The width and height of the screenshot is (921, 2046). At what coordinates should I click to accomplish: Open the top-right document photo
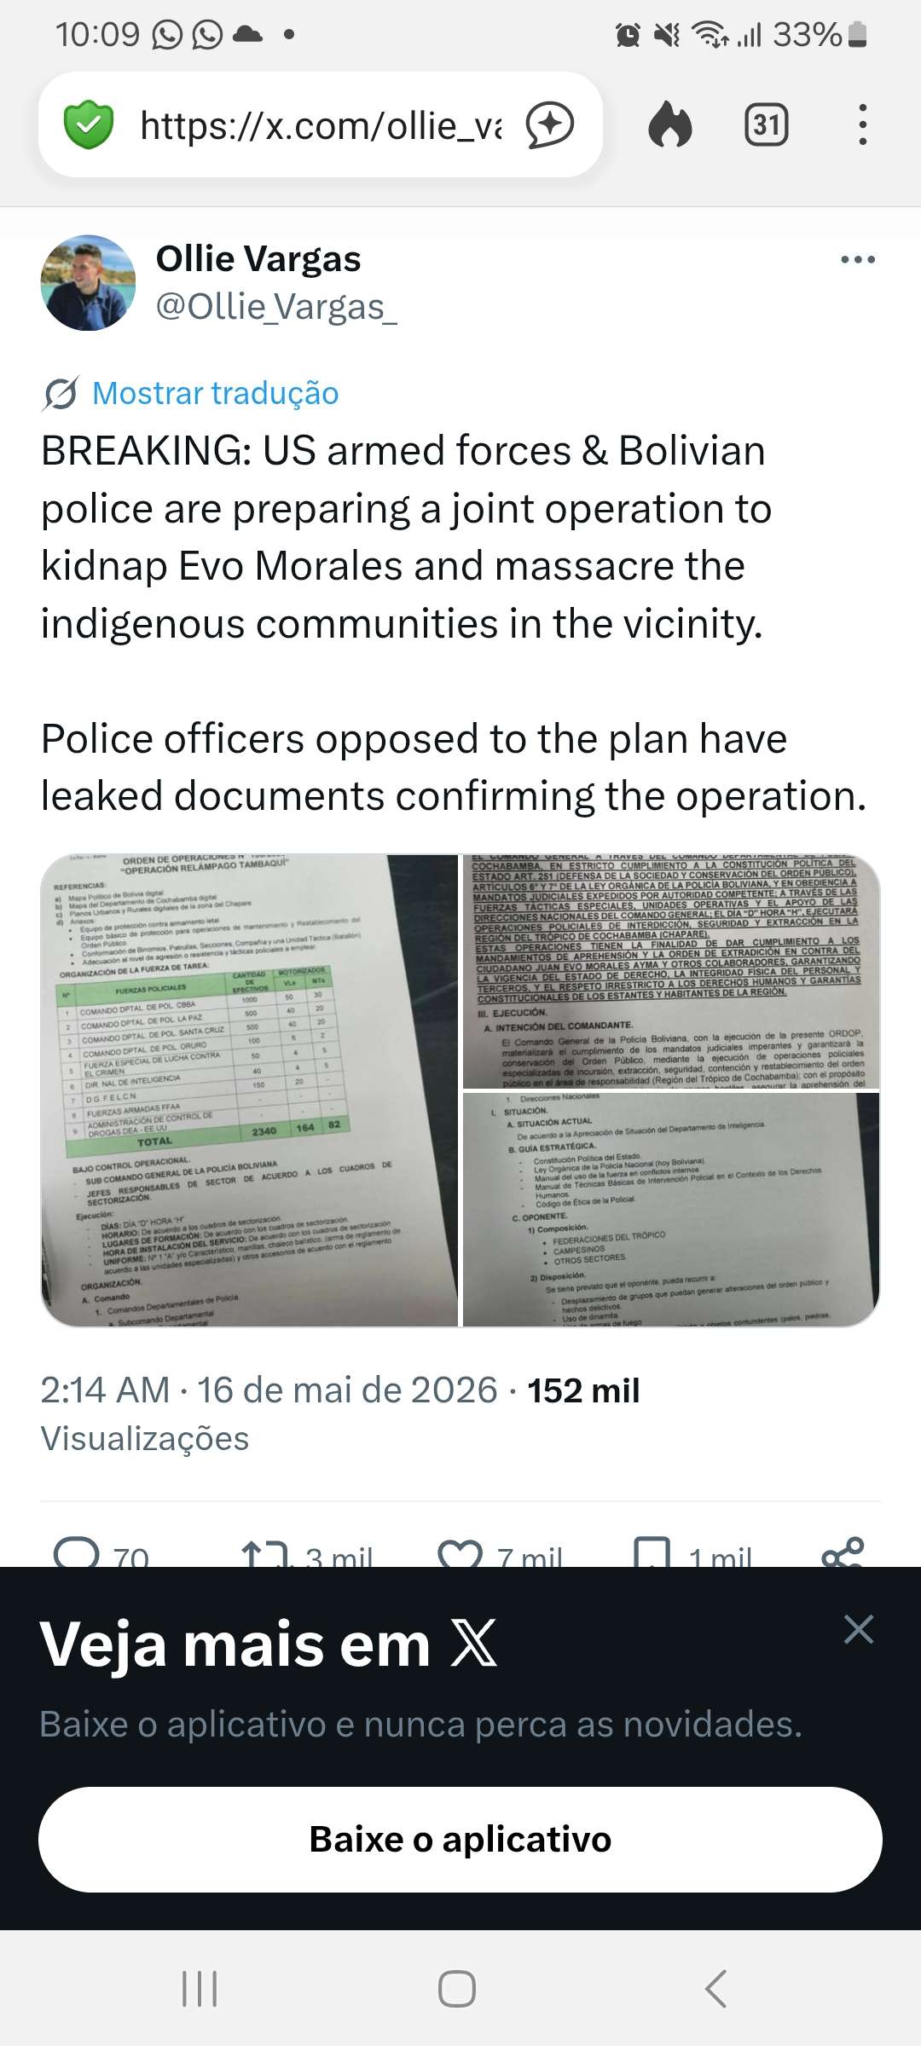(671, 971)
